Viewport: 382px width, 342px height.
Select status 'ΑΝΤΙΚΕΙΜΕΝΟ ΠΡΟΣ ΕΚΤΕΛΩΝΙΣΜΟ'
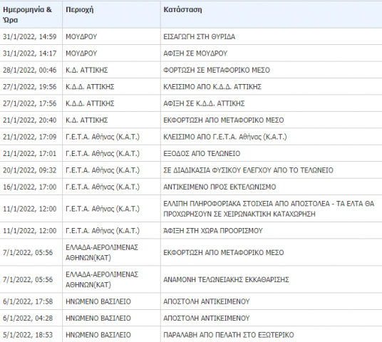tap(220, 187)
